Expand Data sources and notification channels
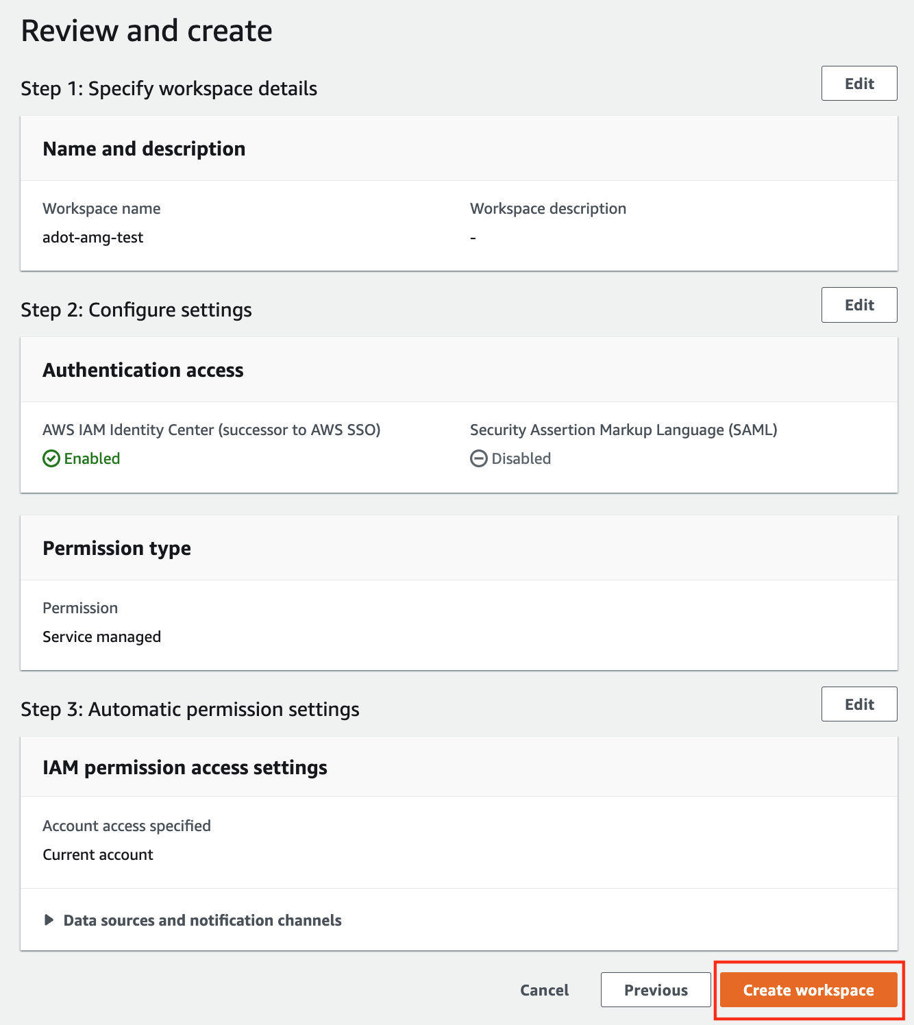914x1025 pixels. (x=203, y=920)
